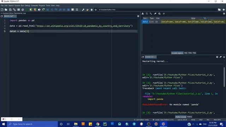Go forward to next cursor position
Image resolution: width=226 pixels, height=127 pixels.
(x=96, y=10)
